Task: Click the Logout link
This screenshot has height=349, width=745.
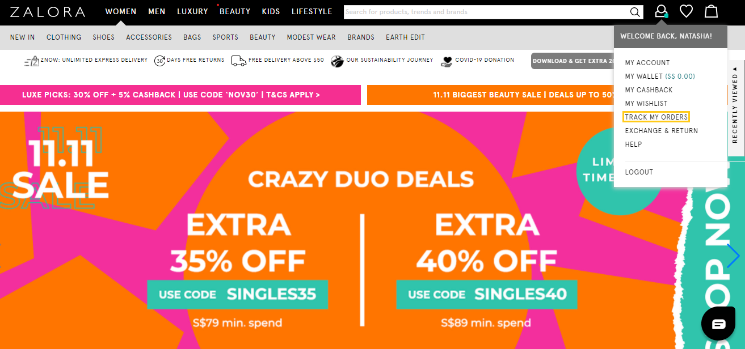Action: (639, 172)
